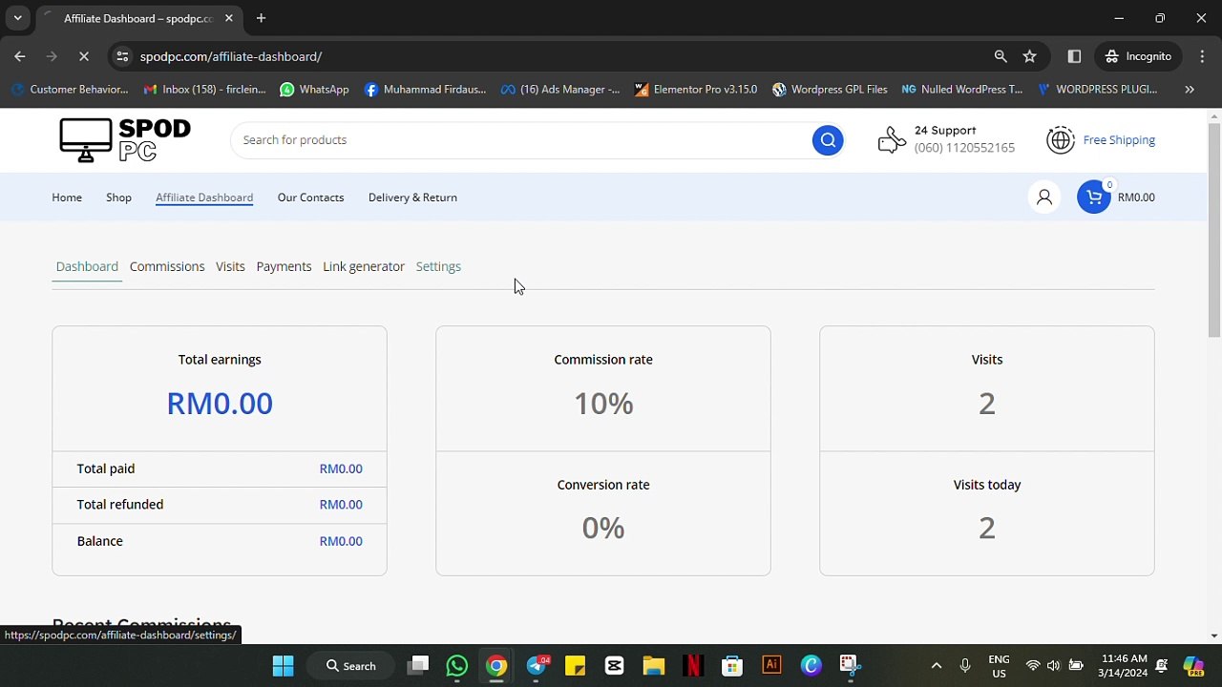This screenshot has height=687, width=1222.
Task: Open the Inbox (158) bookmark
Action: [205, 90]
